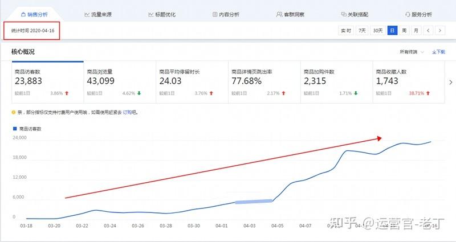Viewport: 456px width, 242px height.
Task: Click the 内容分析 document icon
Action: pyautogui.click(x=215, y=14)
